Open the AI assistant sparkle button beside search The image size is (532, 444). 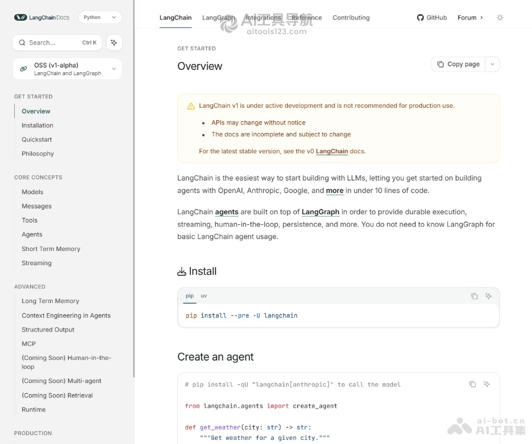(114, 43)
